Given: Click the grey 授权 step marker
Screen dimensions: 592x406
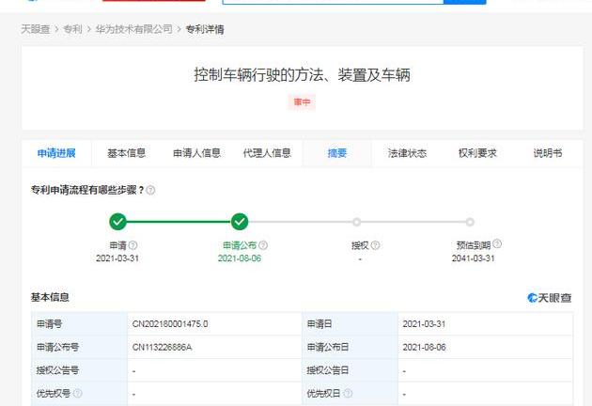Looking at the screenshot, I should (356, 222).
